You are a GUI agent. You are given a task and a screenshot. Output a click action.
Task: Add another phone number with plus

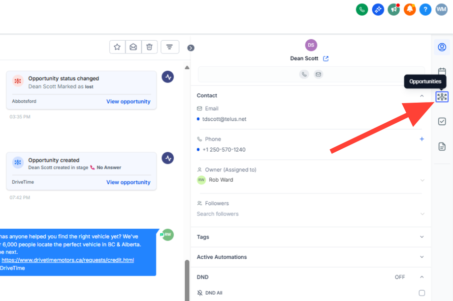tap(422, 139)
